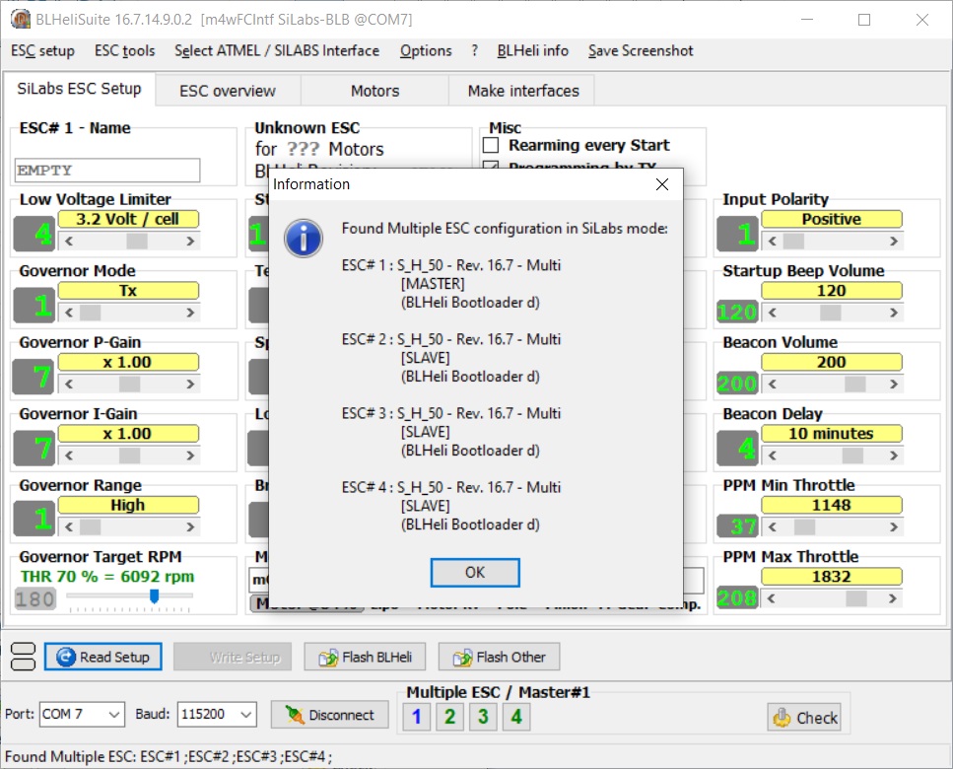Decrease Beacon Volume with left arrow
Image resolution: width=953 pixels, height=769 pixels.
772,384
